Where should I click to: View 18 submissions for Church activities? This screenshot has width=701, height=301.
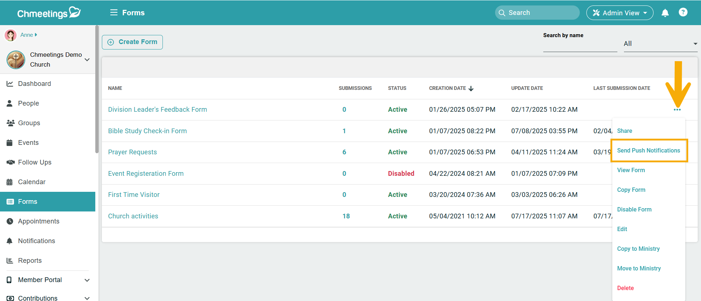point(346,216)
